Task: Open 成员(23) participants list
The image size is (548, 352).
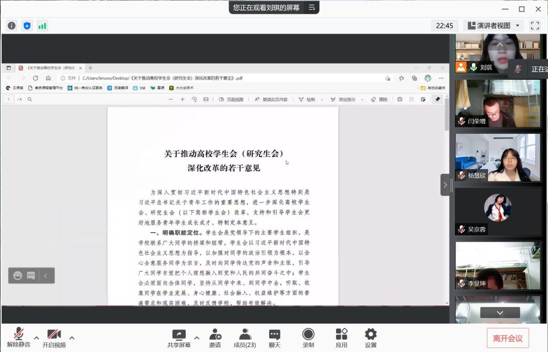Action: 245,338
